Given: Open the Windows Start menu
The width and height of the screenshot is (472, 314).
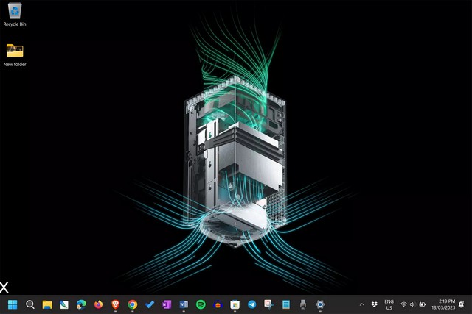Looking at the screenshot, I should click(x=13, y=304).
